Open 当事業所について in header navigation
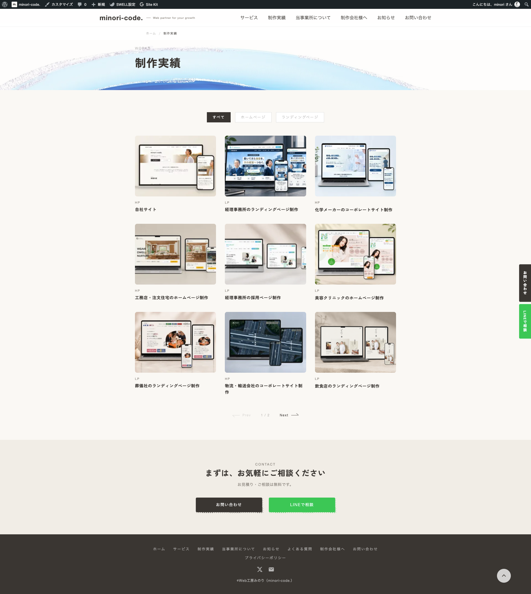 tap(313, 18)
